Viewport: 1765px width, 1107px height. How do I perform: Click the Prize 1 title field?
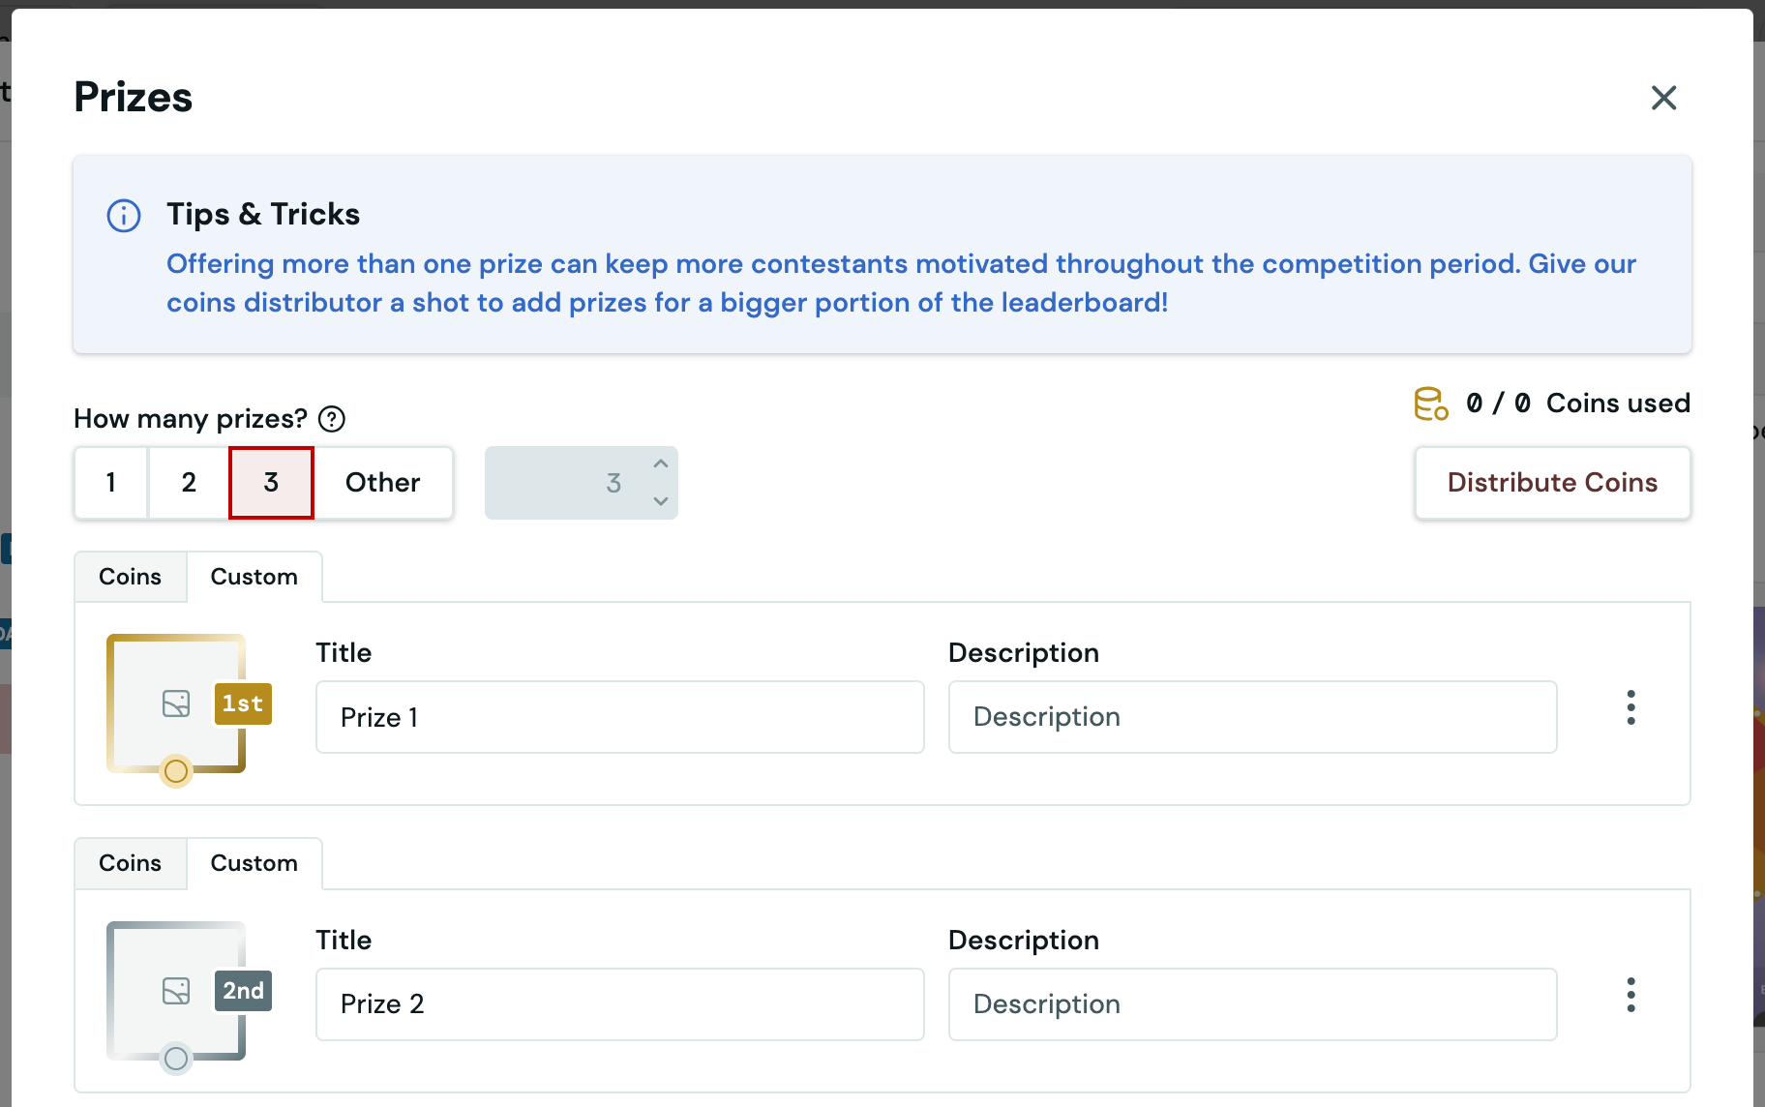(619, 717)
